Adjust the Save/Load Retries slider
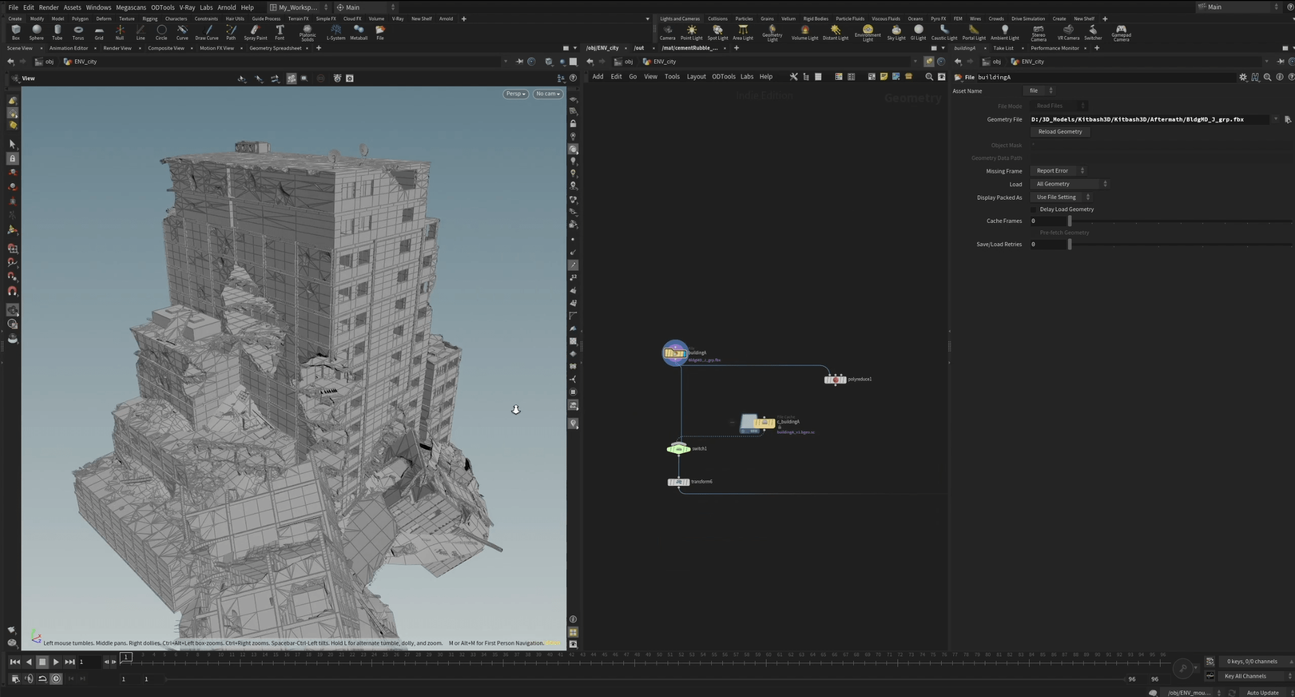Screen dimensions: 1295x697 pyautogui.click(x=1069, y=244)
